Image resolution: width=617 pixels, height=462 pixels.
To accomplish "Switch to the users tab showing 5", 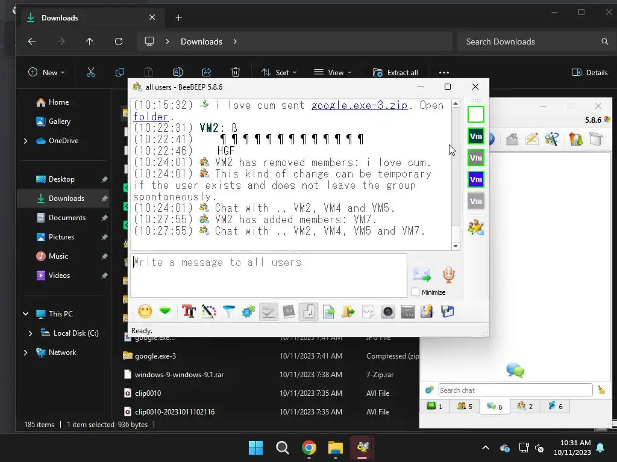I will tap(465, 406).
